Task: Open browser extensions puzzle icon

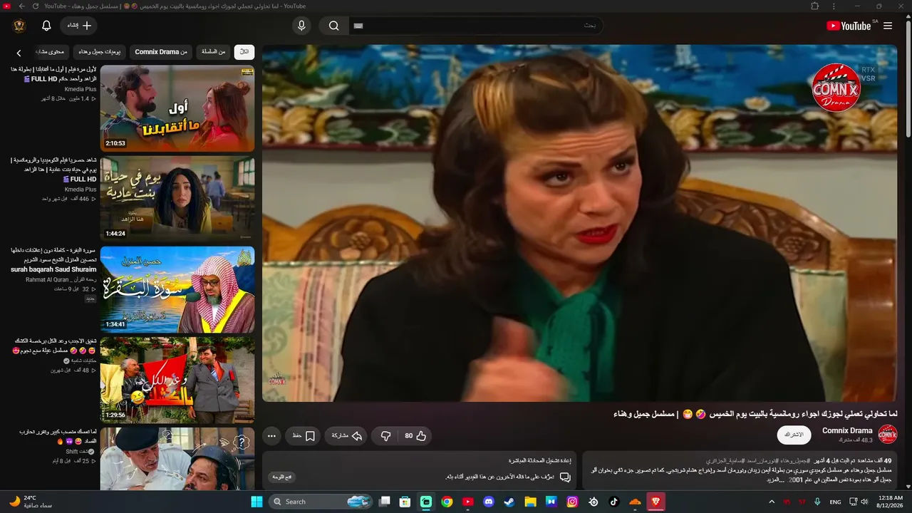Action: click(814, 6)
